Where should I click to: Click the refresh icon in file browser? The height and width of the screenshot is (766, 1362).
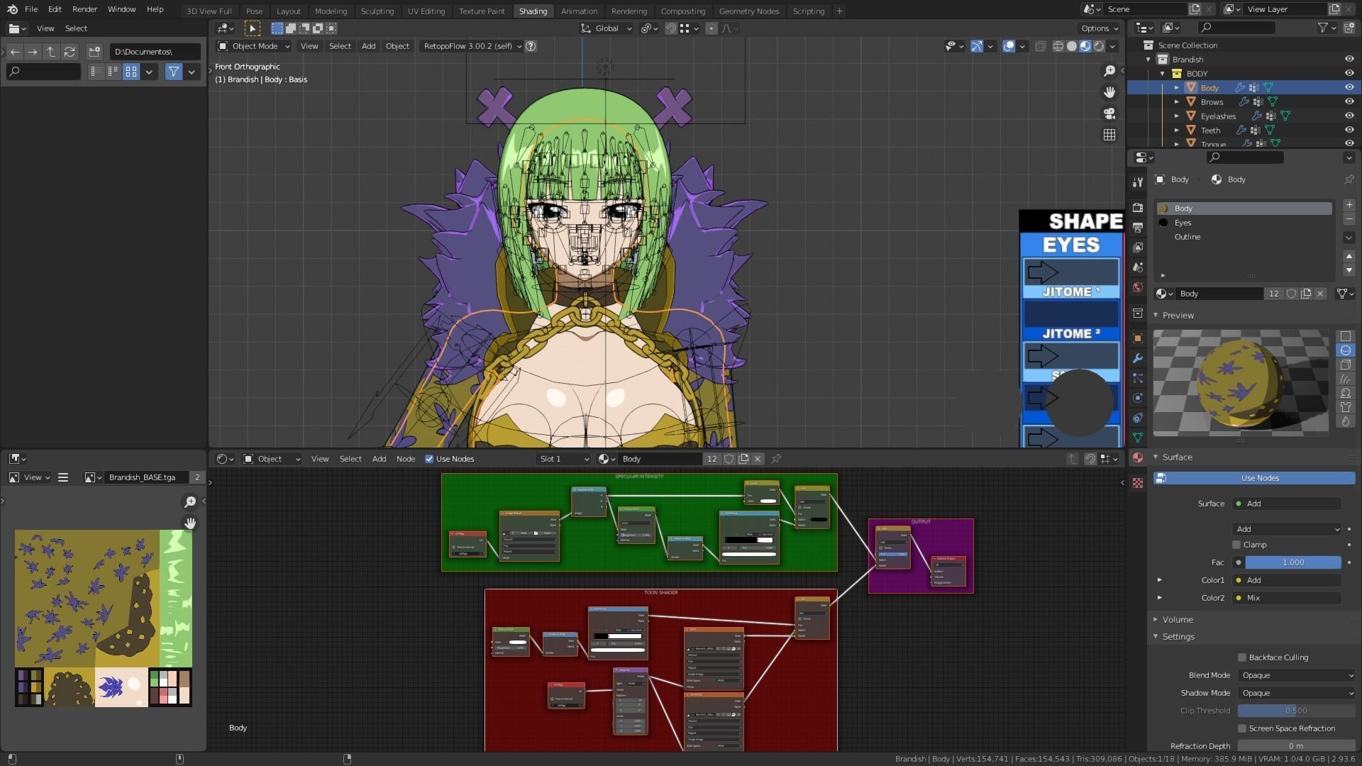(x=70, y=52)
